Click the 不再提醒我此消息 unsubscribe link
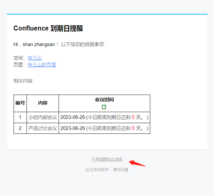The height and width of the screenshot is (196, 214). point(107,159)
